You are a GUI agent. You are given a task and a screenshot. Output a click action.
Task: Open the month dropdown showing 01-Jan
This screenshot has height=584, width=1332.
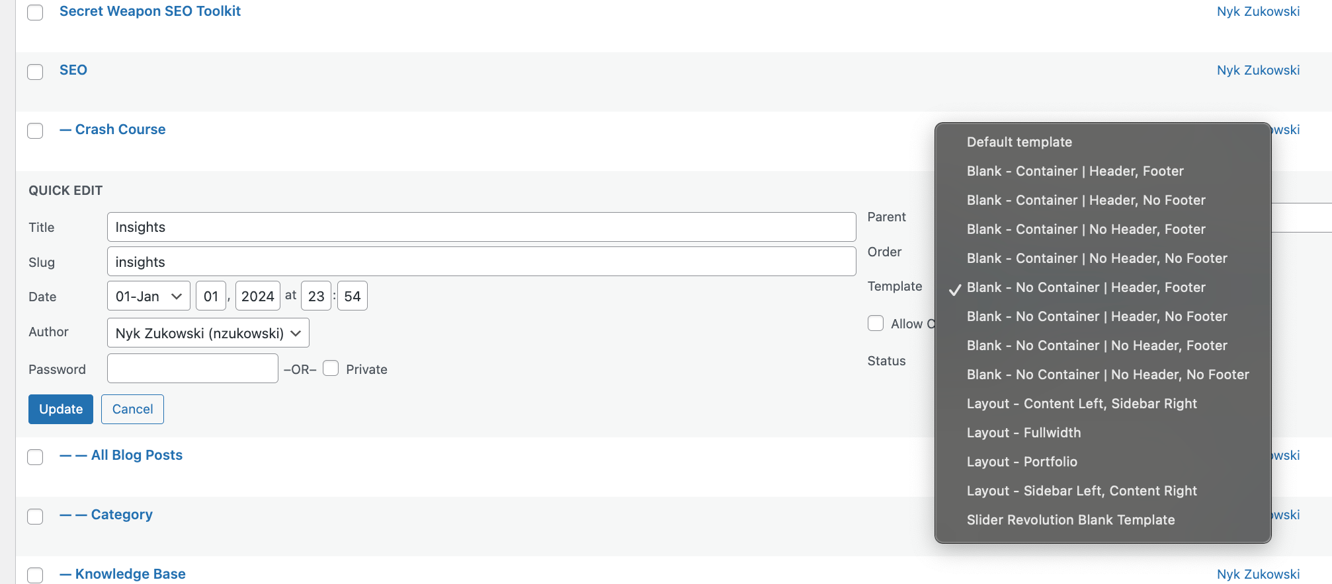149,296
